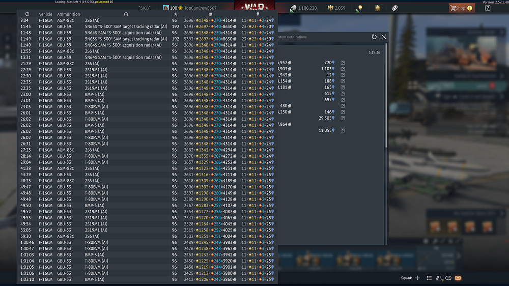Select the 41:38 AGM-88C 2S6 row

(148, 168)
